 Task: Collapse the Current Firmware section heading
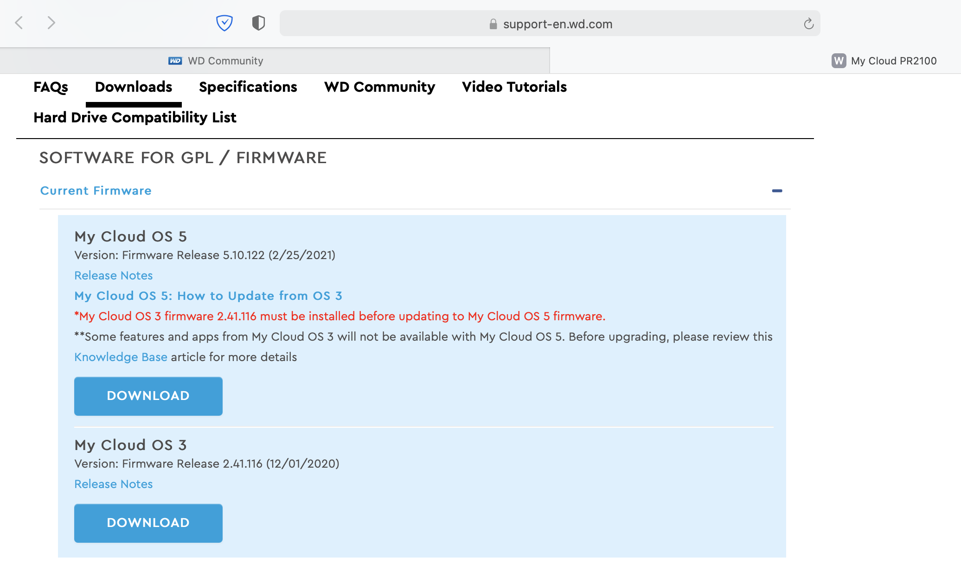(x=96, y=190)
